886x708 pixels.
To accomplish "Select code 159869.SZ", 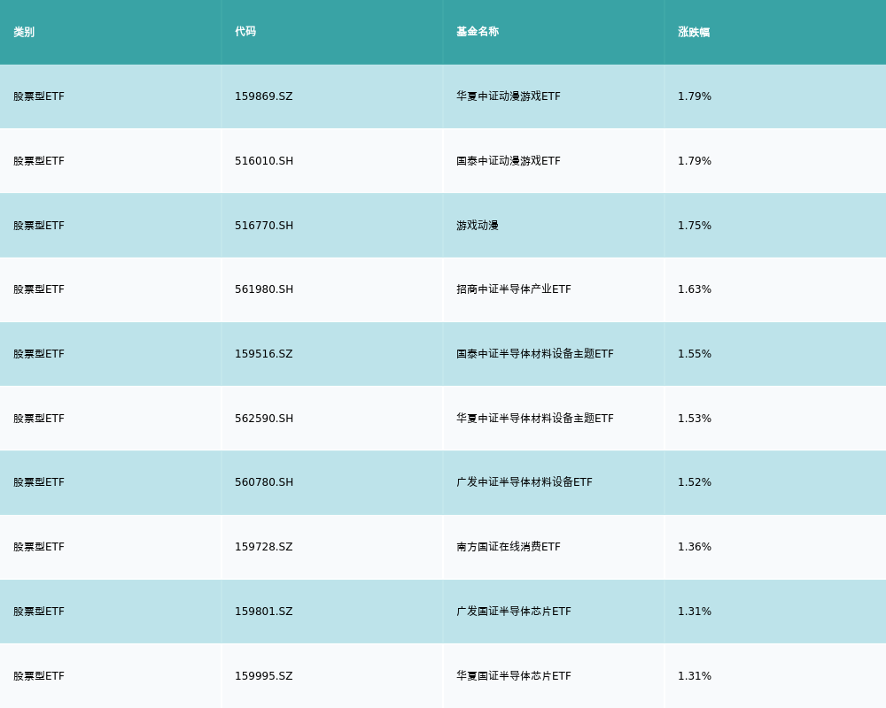I will [264, 96].
